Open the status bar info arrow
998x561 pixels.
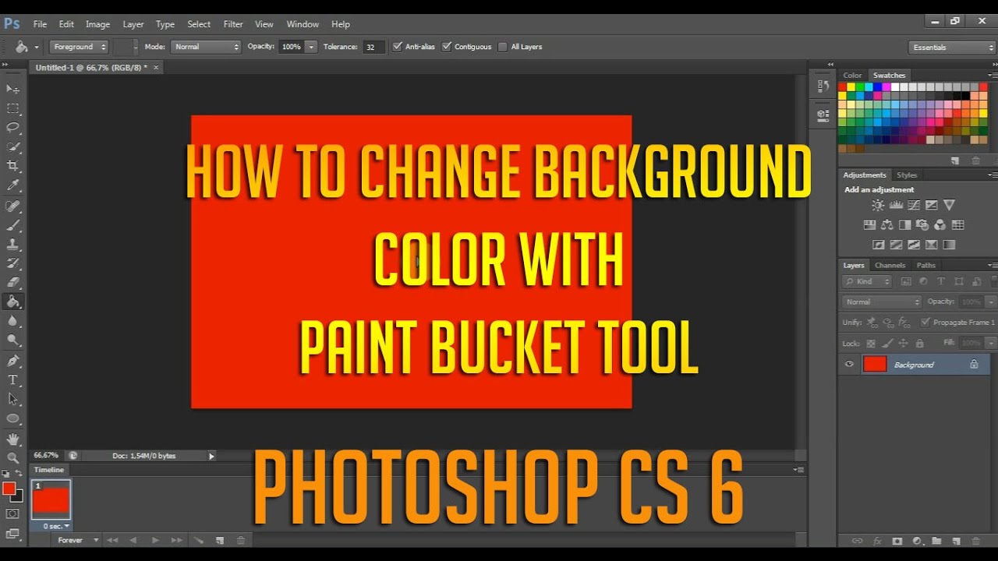click(x=211, y=456)
